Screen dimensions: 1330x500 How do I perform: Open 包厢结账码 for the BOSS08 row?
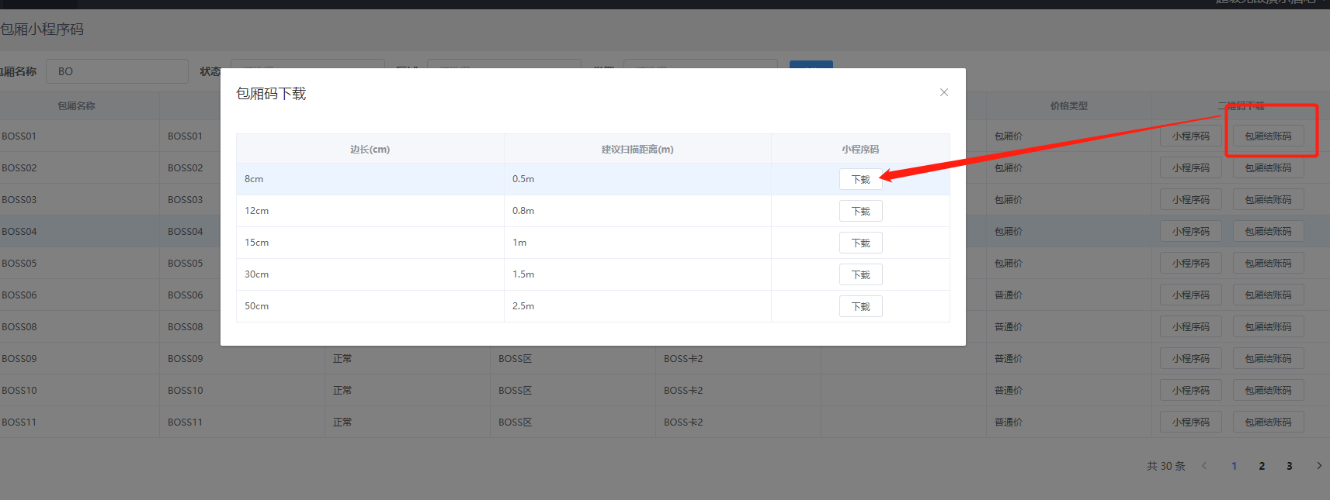pos(1269,326)
